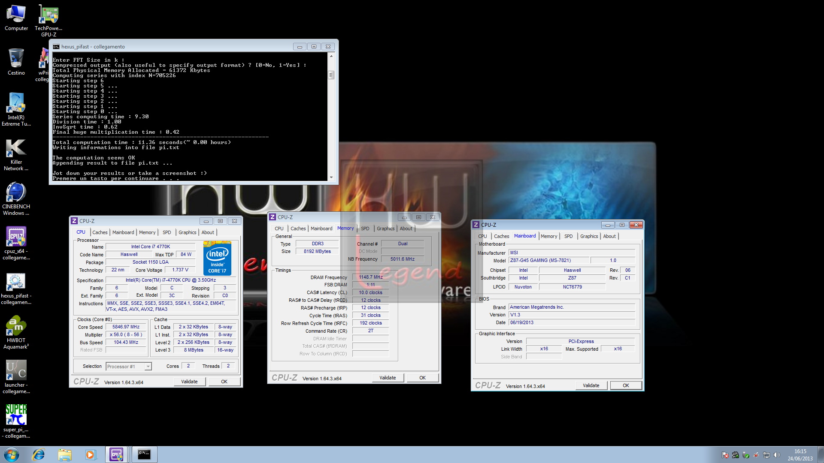Click the console window title icon
824x463 pixels.
(x=56, y=47)
